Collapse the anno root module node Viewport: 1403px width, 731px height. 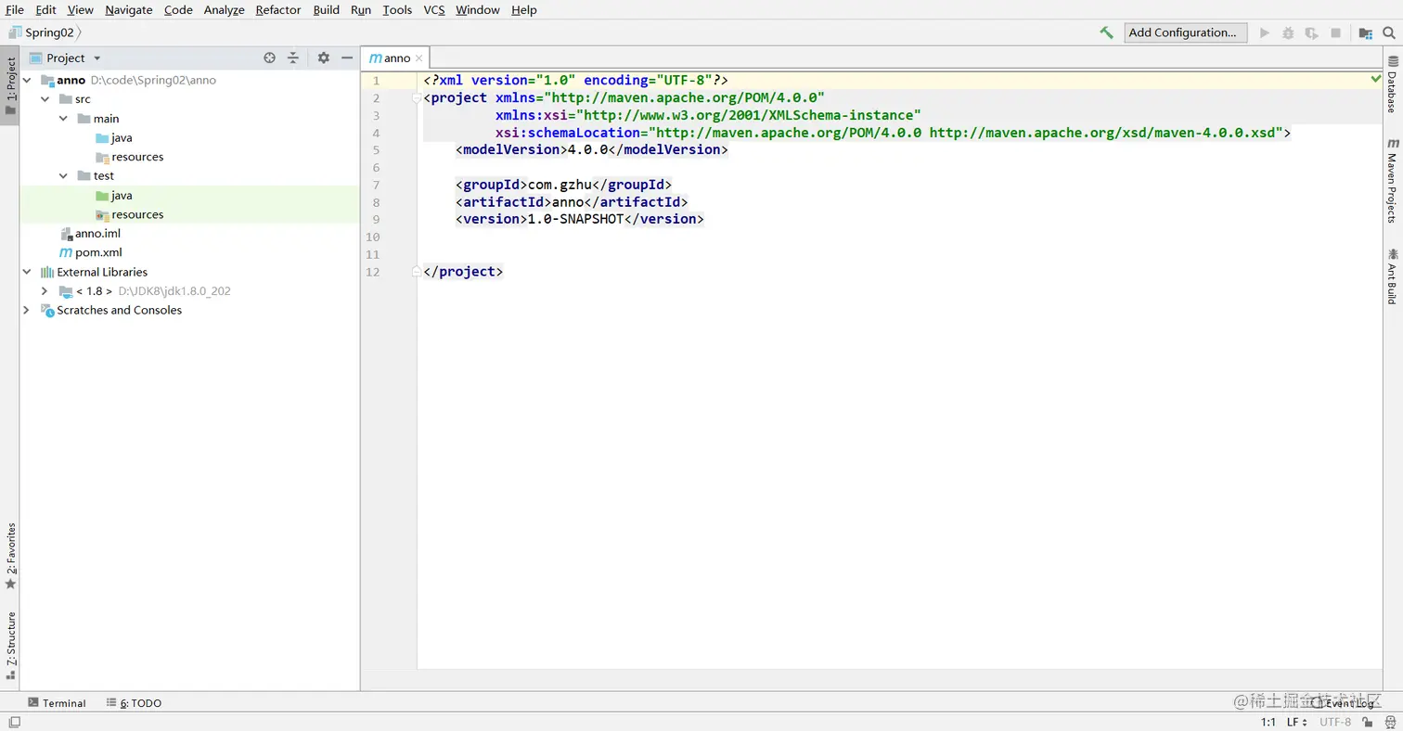point(27,81)
